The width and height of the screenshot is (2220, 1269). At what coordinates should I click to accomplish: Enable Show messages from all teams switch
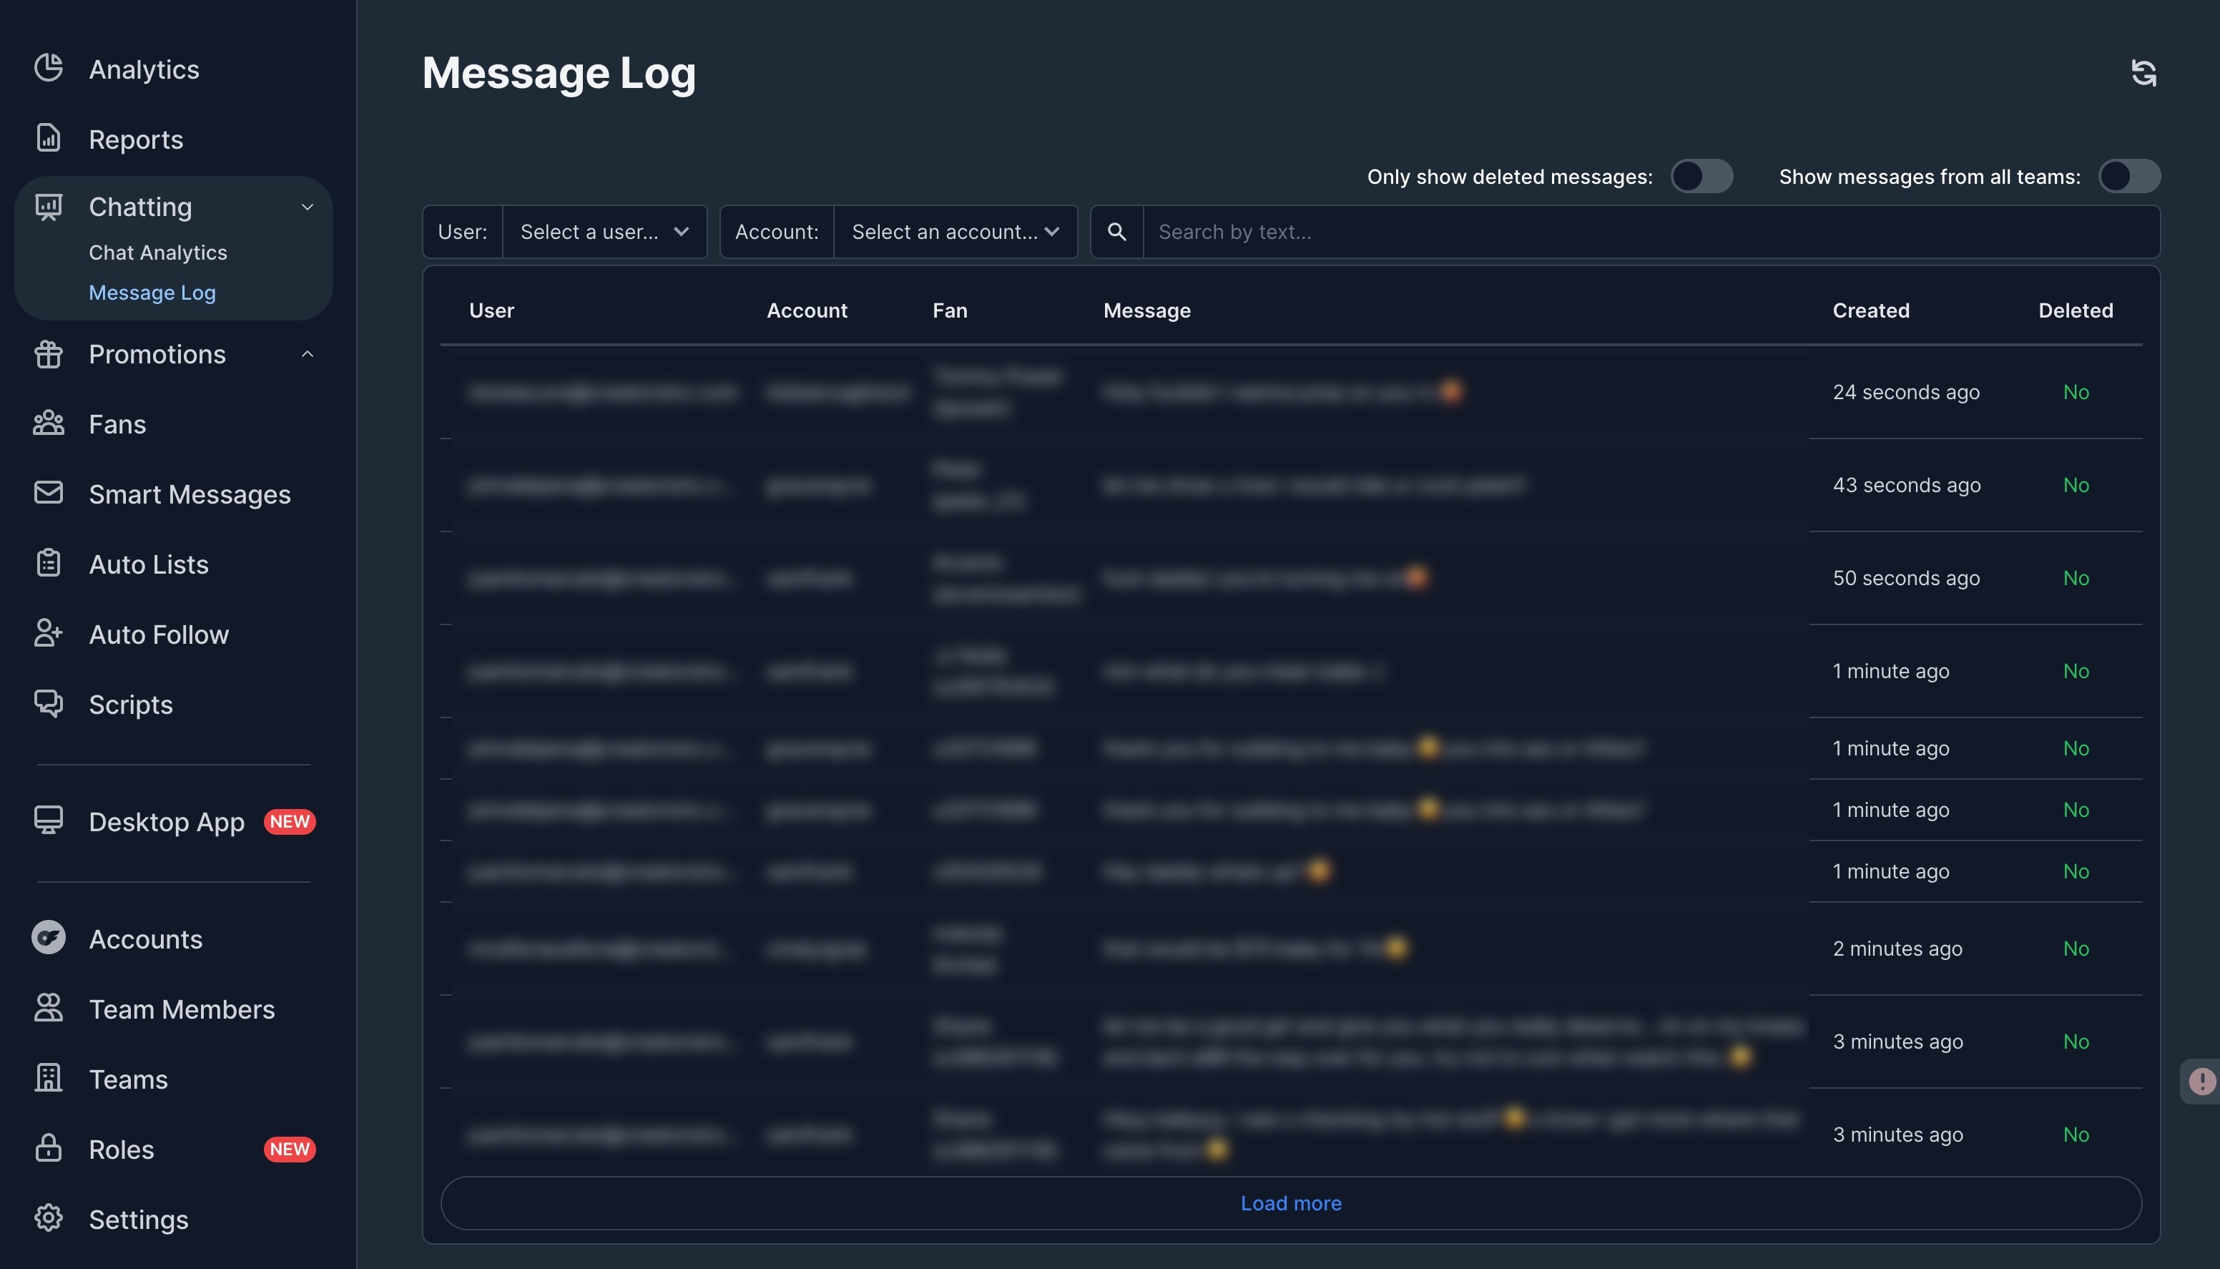tap(2129, 176)
